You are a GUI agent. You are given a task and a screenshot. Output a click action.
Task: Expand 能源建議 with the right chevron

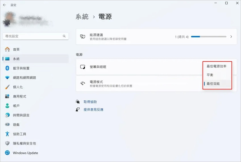[x=231, y=37]
